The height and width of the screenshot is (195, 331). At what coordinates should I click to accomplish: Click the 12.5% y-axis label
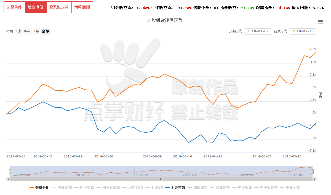click(312, 49)
